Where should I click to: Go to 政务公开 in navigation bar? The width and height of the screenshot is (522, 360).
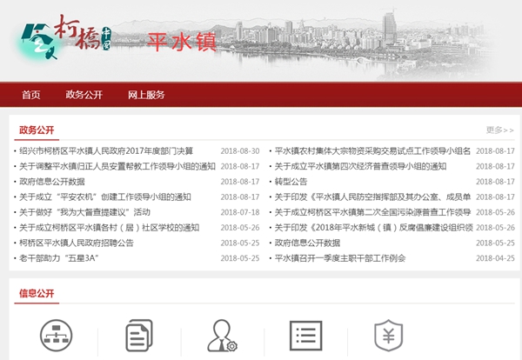point(84,95)
